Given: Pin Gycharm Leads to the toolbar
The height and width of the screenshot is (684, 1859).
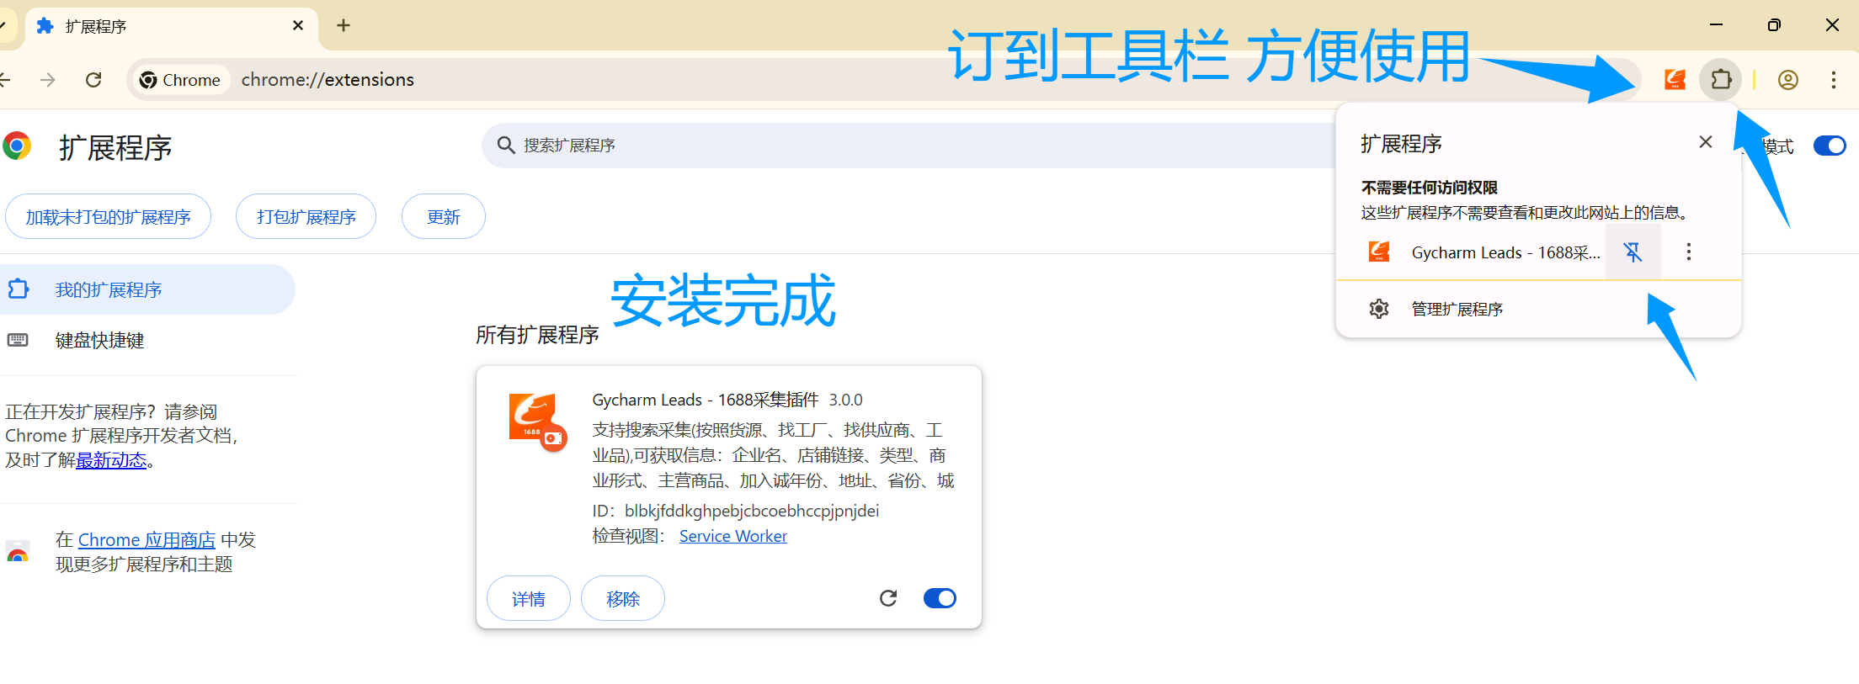Looking at the screenshot, I should pyautogui.click(x=1633, y=252).
